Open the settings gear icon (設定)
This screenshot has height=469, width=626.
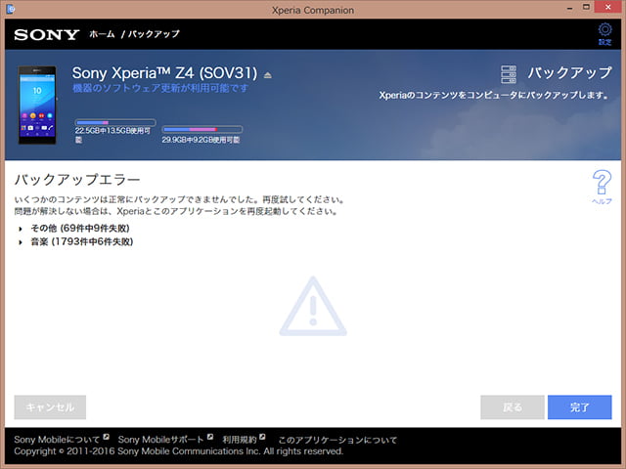pos(604,34)
